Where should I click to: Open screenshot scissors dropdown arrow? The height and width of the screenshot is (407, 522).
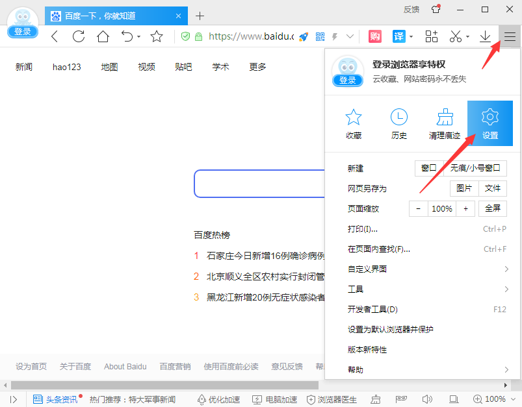468,36
